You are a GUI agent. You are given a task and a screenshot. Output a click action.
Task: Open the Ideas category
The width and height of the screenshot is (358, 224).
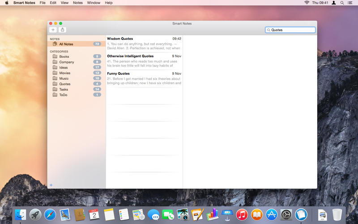64,67
